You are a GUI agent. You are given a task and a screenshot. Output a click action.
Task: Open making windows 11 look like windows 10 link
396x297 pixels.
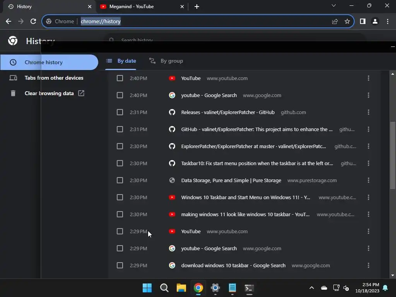[245, 214]
